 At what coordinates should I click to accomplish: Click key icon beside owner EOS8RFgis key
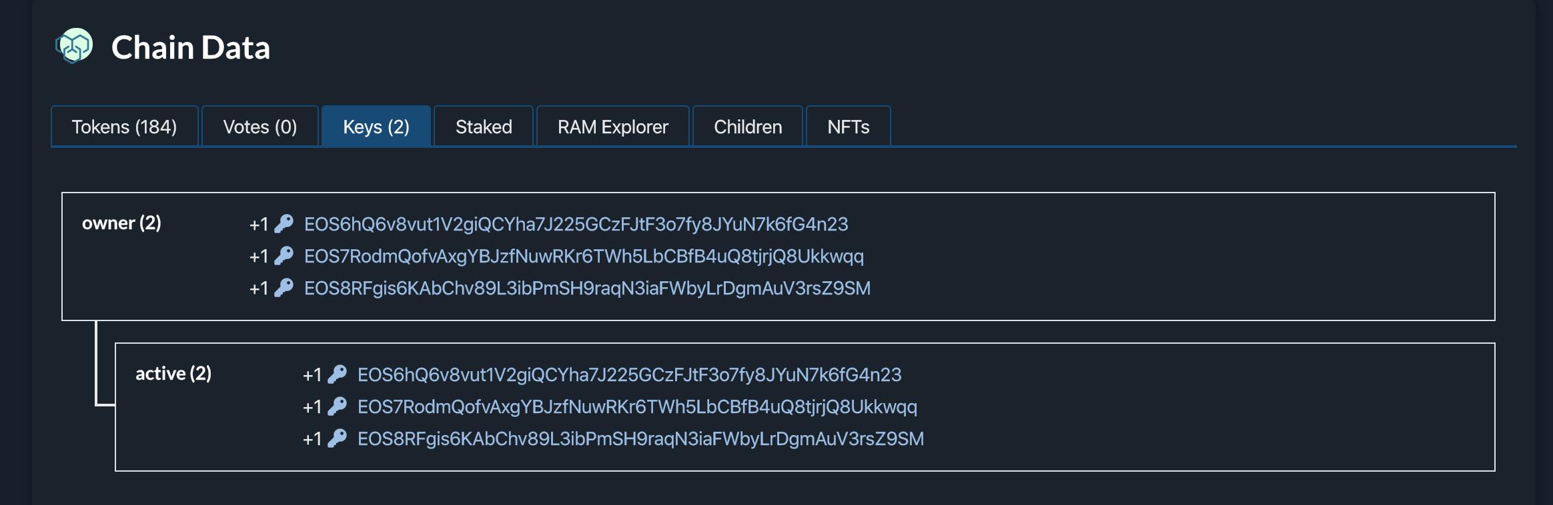(284, 288)
